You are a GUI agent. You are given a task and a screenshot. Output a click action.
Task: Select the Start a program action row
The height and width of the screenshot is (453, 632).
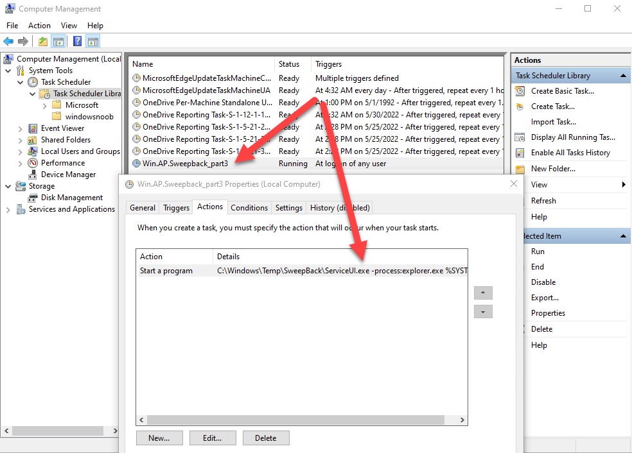click(301, 271)
